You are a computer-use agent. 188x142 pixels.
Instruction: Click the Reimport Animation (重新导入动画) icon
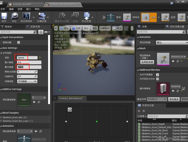point(62,16)
